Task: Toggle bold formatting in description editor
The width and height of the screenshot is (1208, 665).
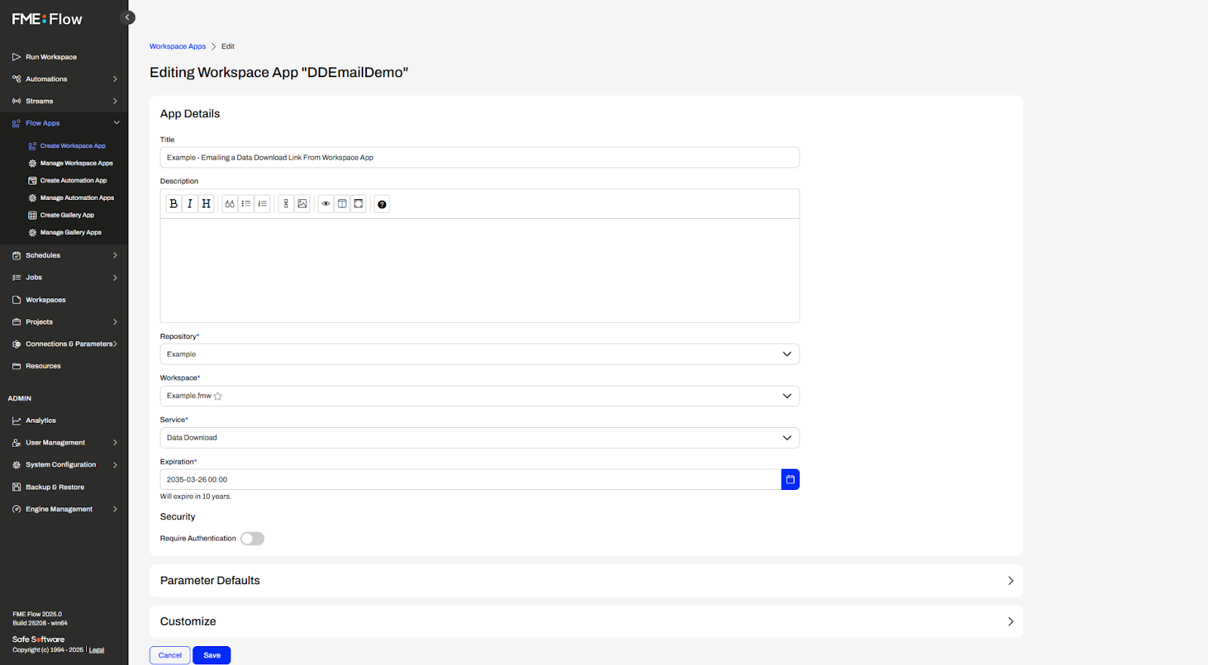Action: click(174, 204)
